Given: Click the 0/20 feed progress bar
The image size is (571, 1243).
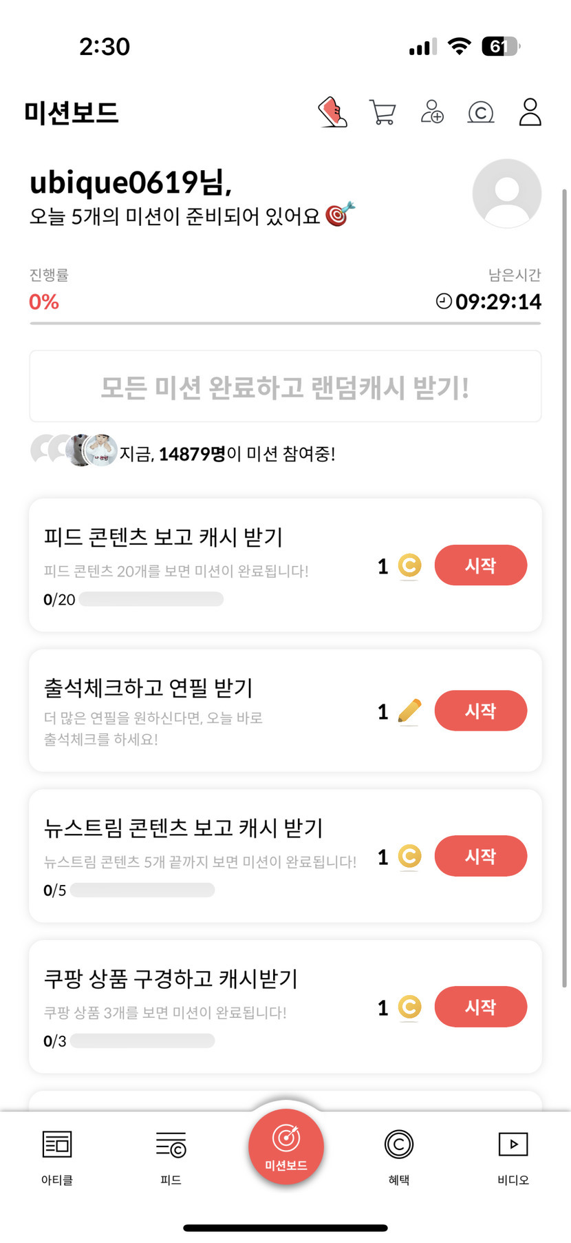Looking at the screenshot, I should tap(151, 599).
